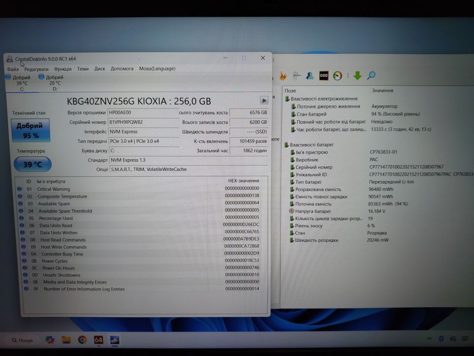The image size is (474, 356).
Task: Switch to CrystalDiskInfo taskbar icon
Action: [115, 340]
